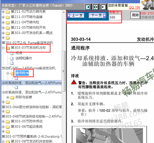Click the page number input showing 506
The width and height of the screenshot is (154, 143).
115,17
